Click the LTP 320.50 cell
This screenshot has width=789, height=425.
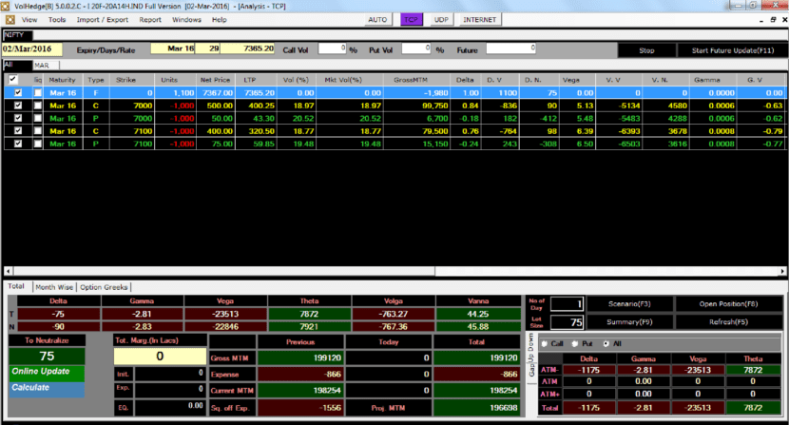point(256,131)
